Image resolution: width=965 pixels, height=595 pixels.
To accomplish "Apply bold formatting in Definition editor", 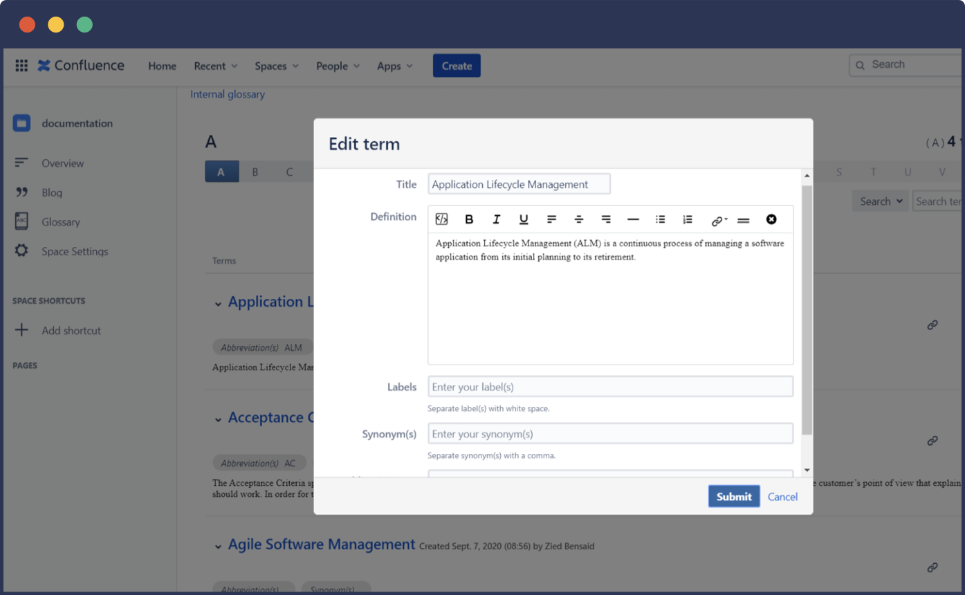I will tap(469, 219).
